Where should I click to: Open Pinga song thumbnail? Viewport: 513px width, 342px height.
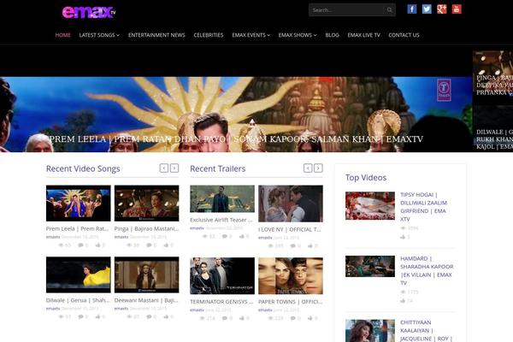[146, 203]
